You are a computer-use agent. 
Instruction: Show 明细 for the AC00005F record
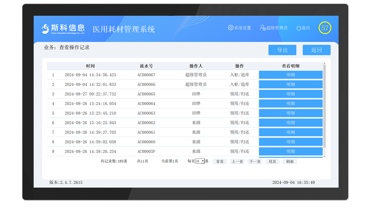pos(291,151)
